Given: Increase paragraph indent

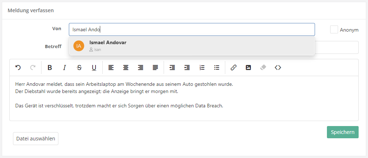Looking at the screenshot, I should pos(172,68).
